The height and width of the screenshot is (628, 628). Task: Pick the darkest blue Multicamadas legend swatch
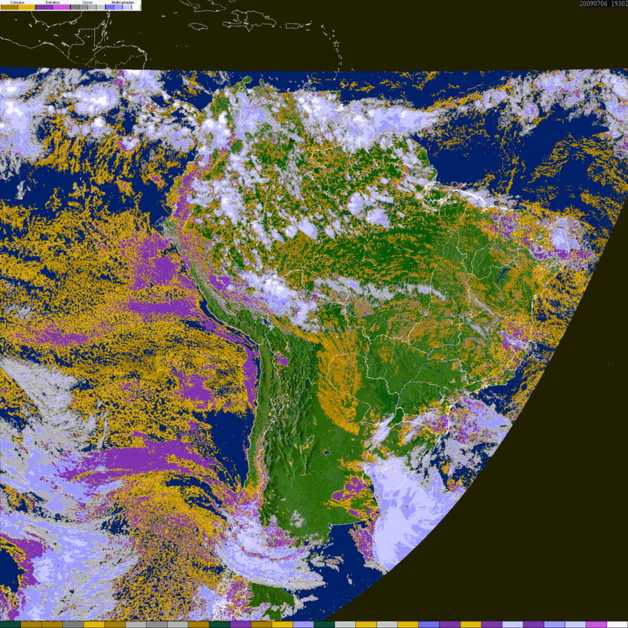coord(110,7)
